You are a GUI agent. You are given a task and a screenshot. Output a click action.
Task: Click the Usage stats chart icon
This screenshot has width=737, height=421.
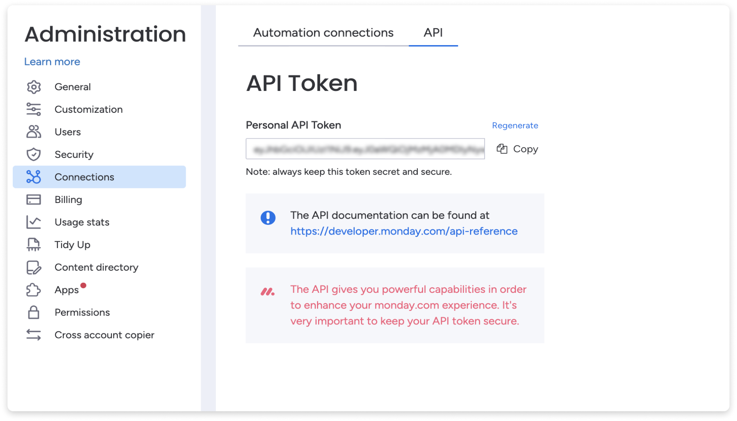34,222
